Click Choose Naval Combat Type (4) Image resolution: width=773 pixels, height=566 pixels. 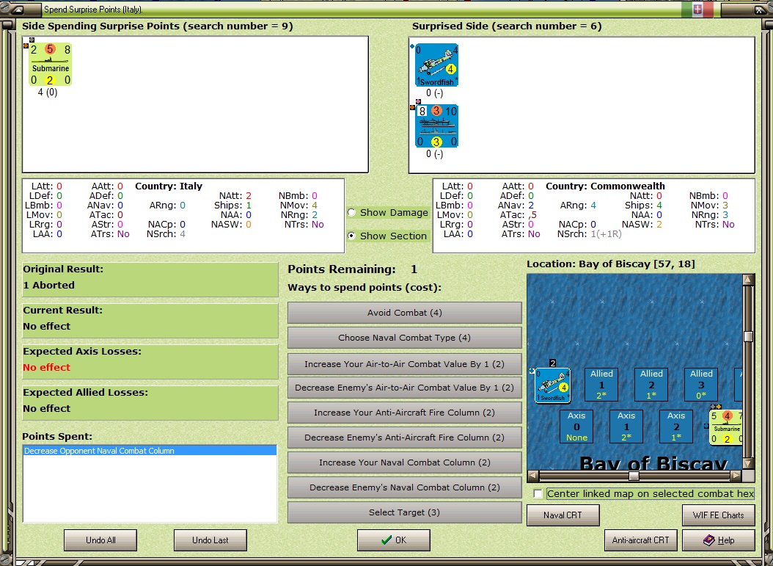click(404, 338)
